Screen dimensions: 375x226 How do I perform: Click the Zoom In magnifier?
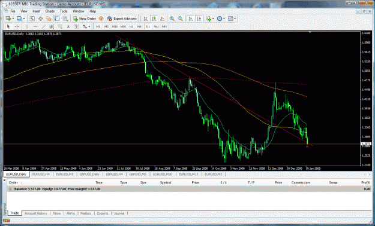pyautogui.click(x=172, y=19)
